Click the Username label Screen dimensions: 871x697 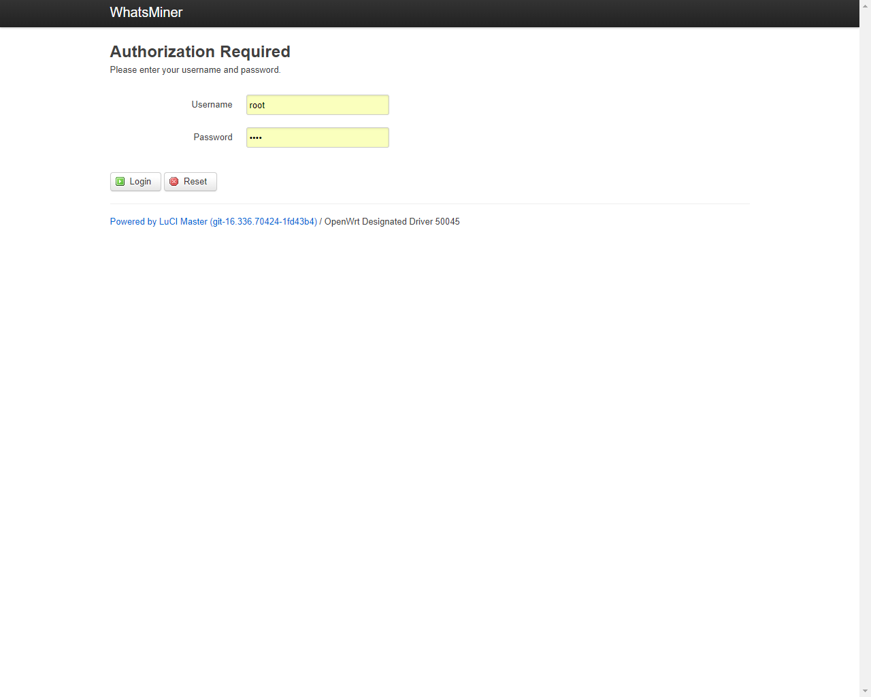point(212,105)
